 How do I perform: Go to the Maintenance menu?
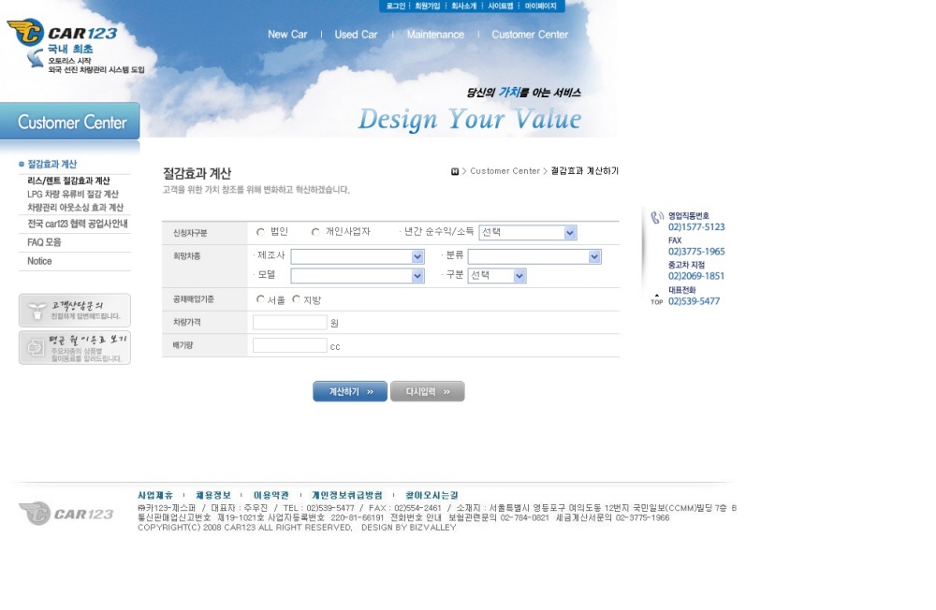435,35
